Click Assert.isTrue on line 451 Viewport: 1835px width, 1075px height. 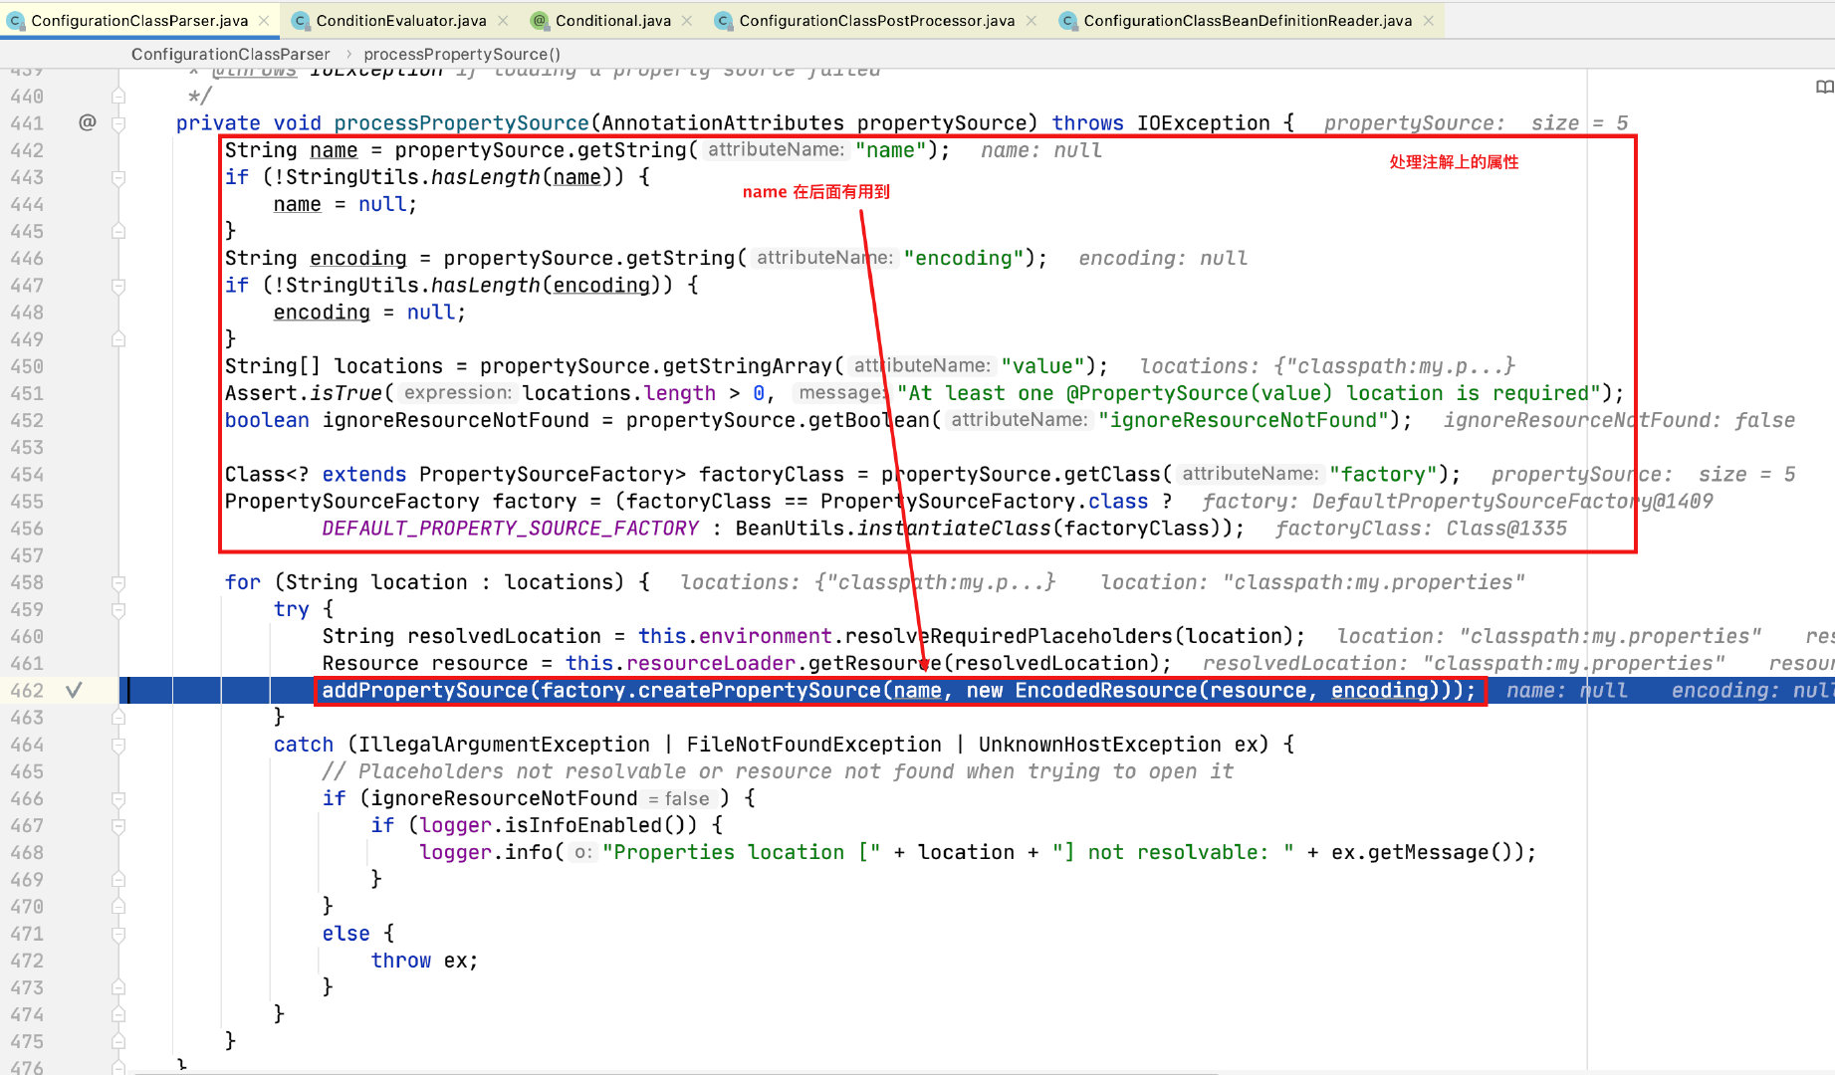[303, 393]
